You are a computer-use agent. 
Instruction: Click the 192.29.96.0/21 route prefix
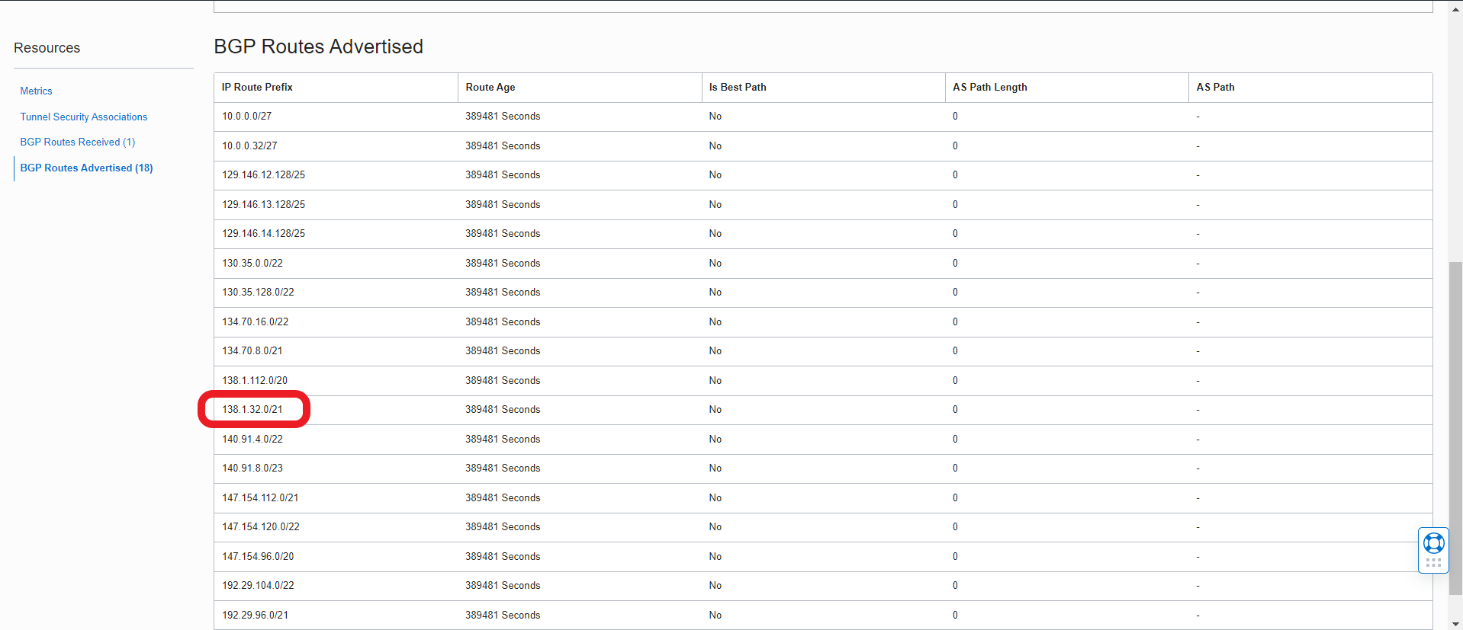255,615
